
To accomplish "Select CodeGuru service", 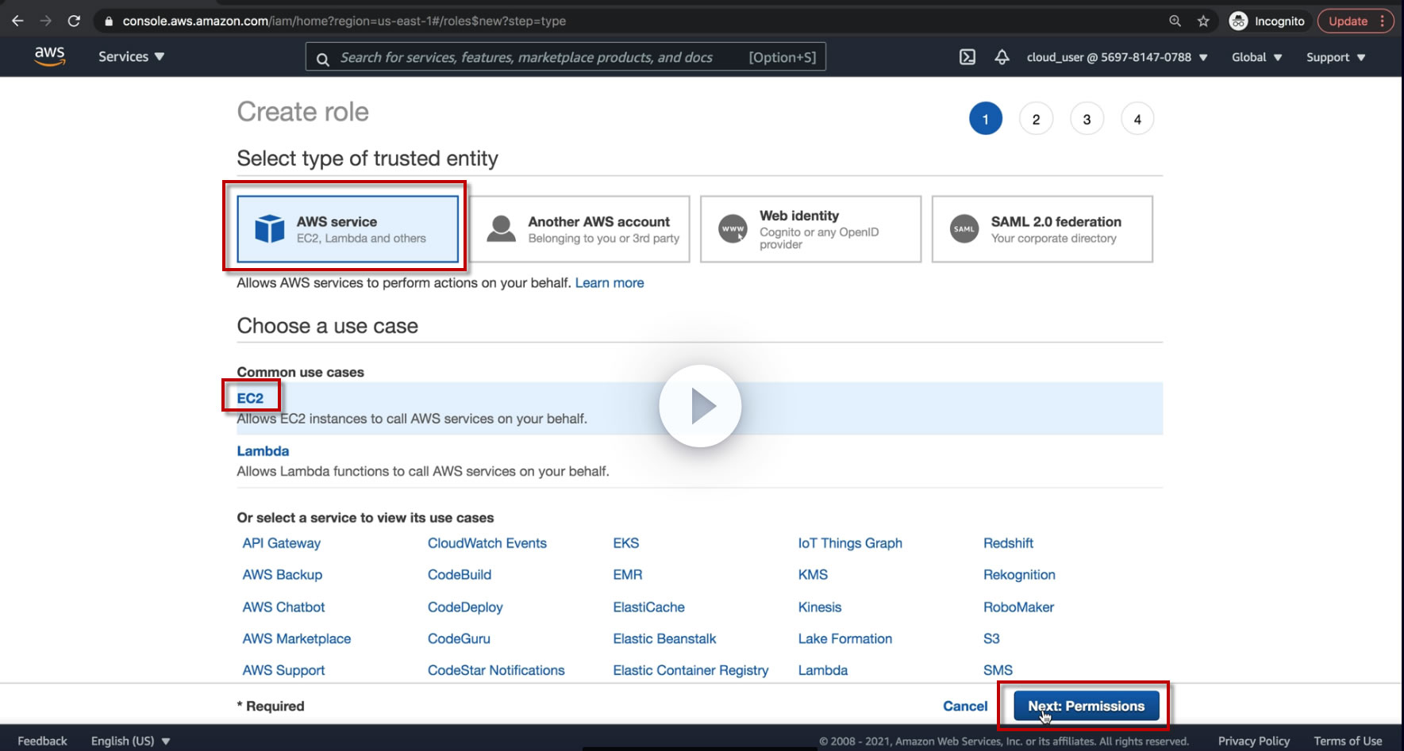I will (x=459, y=638).
